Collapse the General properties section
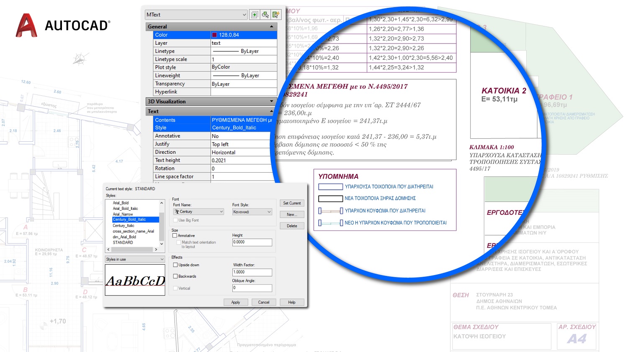628x352 pixels. tap(272, 26)
